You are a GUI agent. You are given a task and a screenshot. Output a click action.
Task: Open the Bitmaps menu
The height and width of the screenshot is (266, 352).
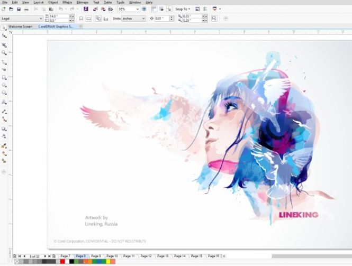click(83, 3)
